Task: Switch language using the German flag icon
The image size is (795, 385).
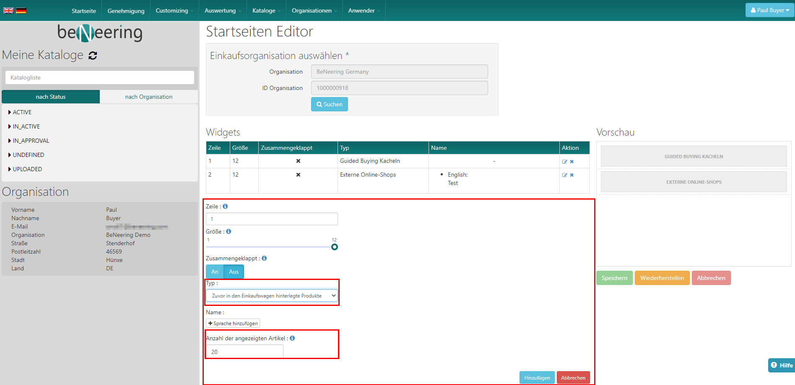Action: (21, 10)
